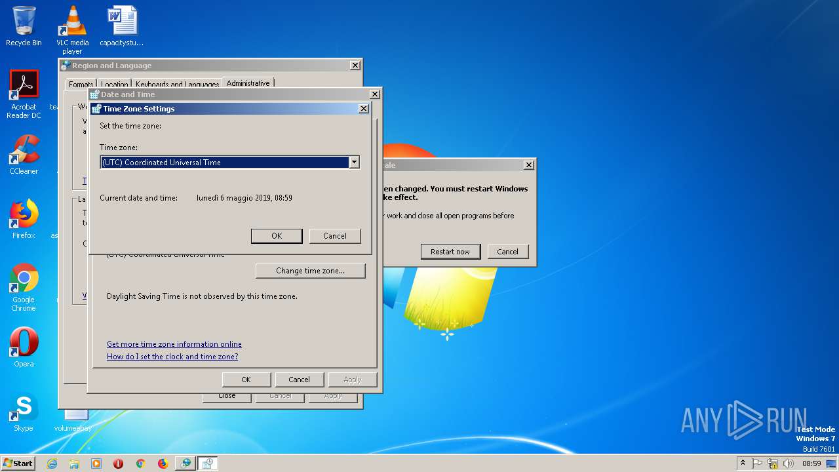
Task: Open Action Center flag tray icon
Action: (x=757, y=463)
